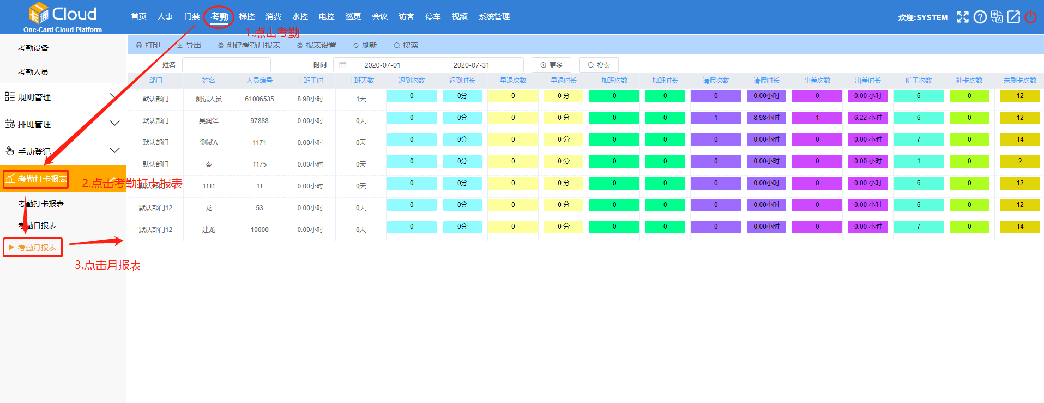Click the fullscreen expand icon in header
1044x403 pixels.
tap(963, 17)
